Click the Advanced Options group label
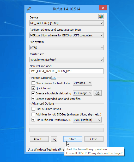The width and height of the screenshot is (134, 162). coord(43,103)
